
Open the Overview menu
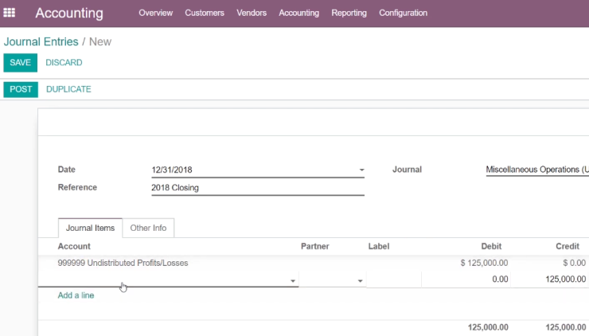pos(155,13)
